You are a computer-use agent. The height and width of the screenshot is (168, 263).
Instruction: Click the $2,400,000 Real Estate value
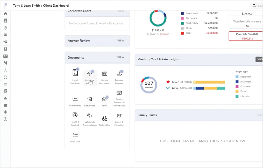pyautogui.click(x=211, y=23)
